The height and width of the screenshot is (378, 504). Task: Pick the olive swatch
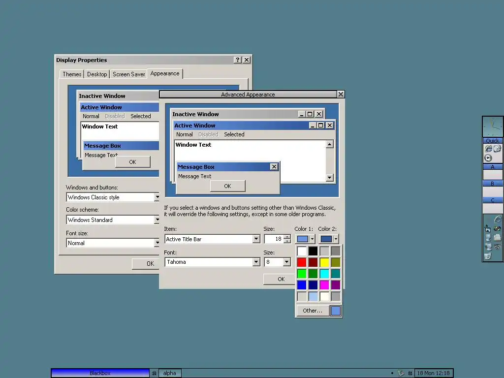coord(336,262)
